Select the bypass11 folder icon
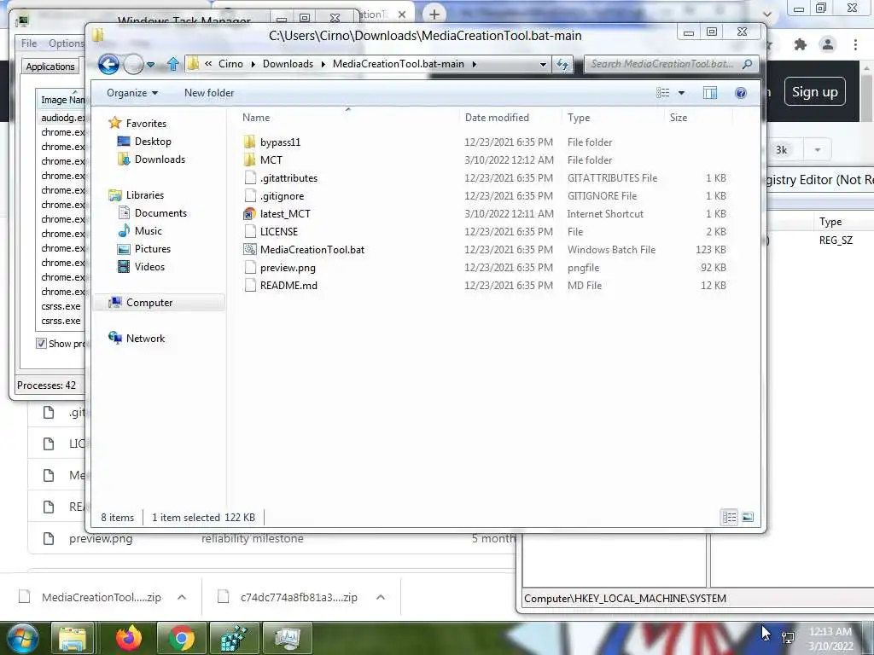Screen dimensions: 874x655 [x=250, y=142]
